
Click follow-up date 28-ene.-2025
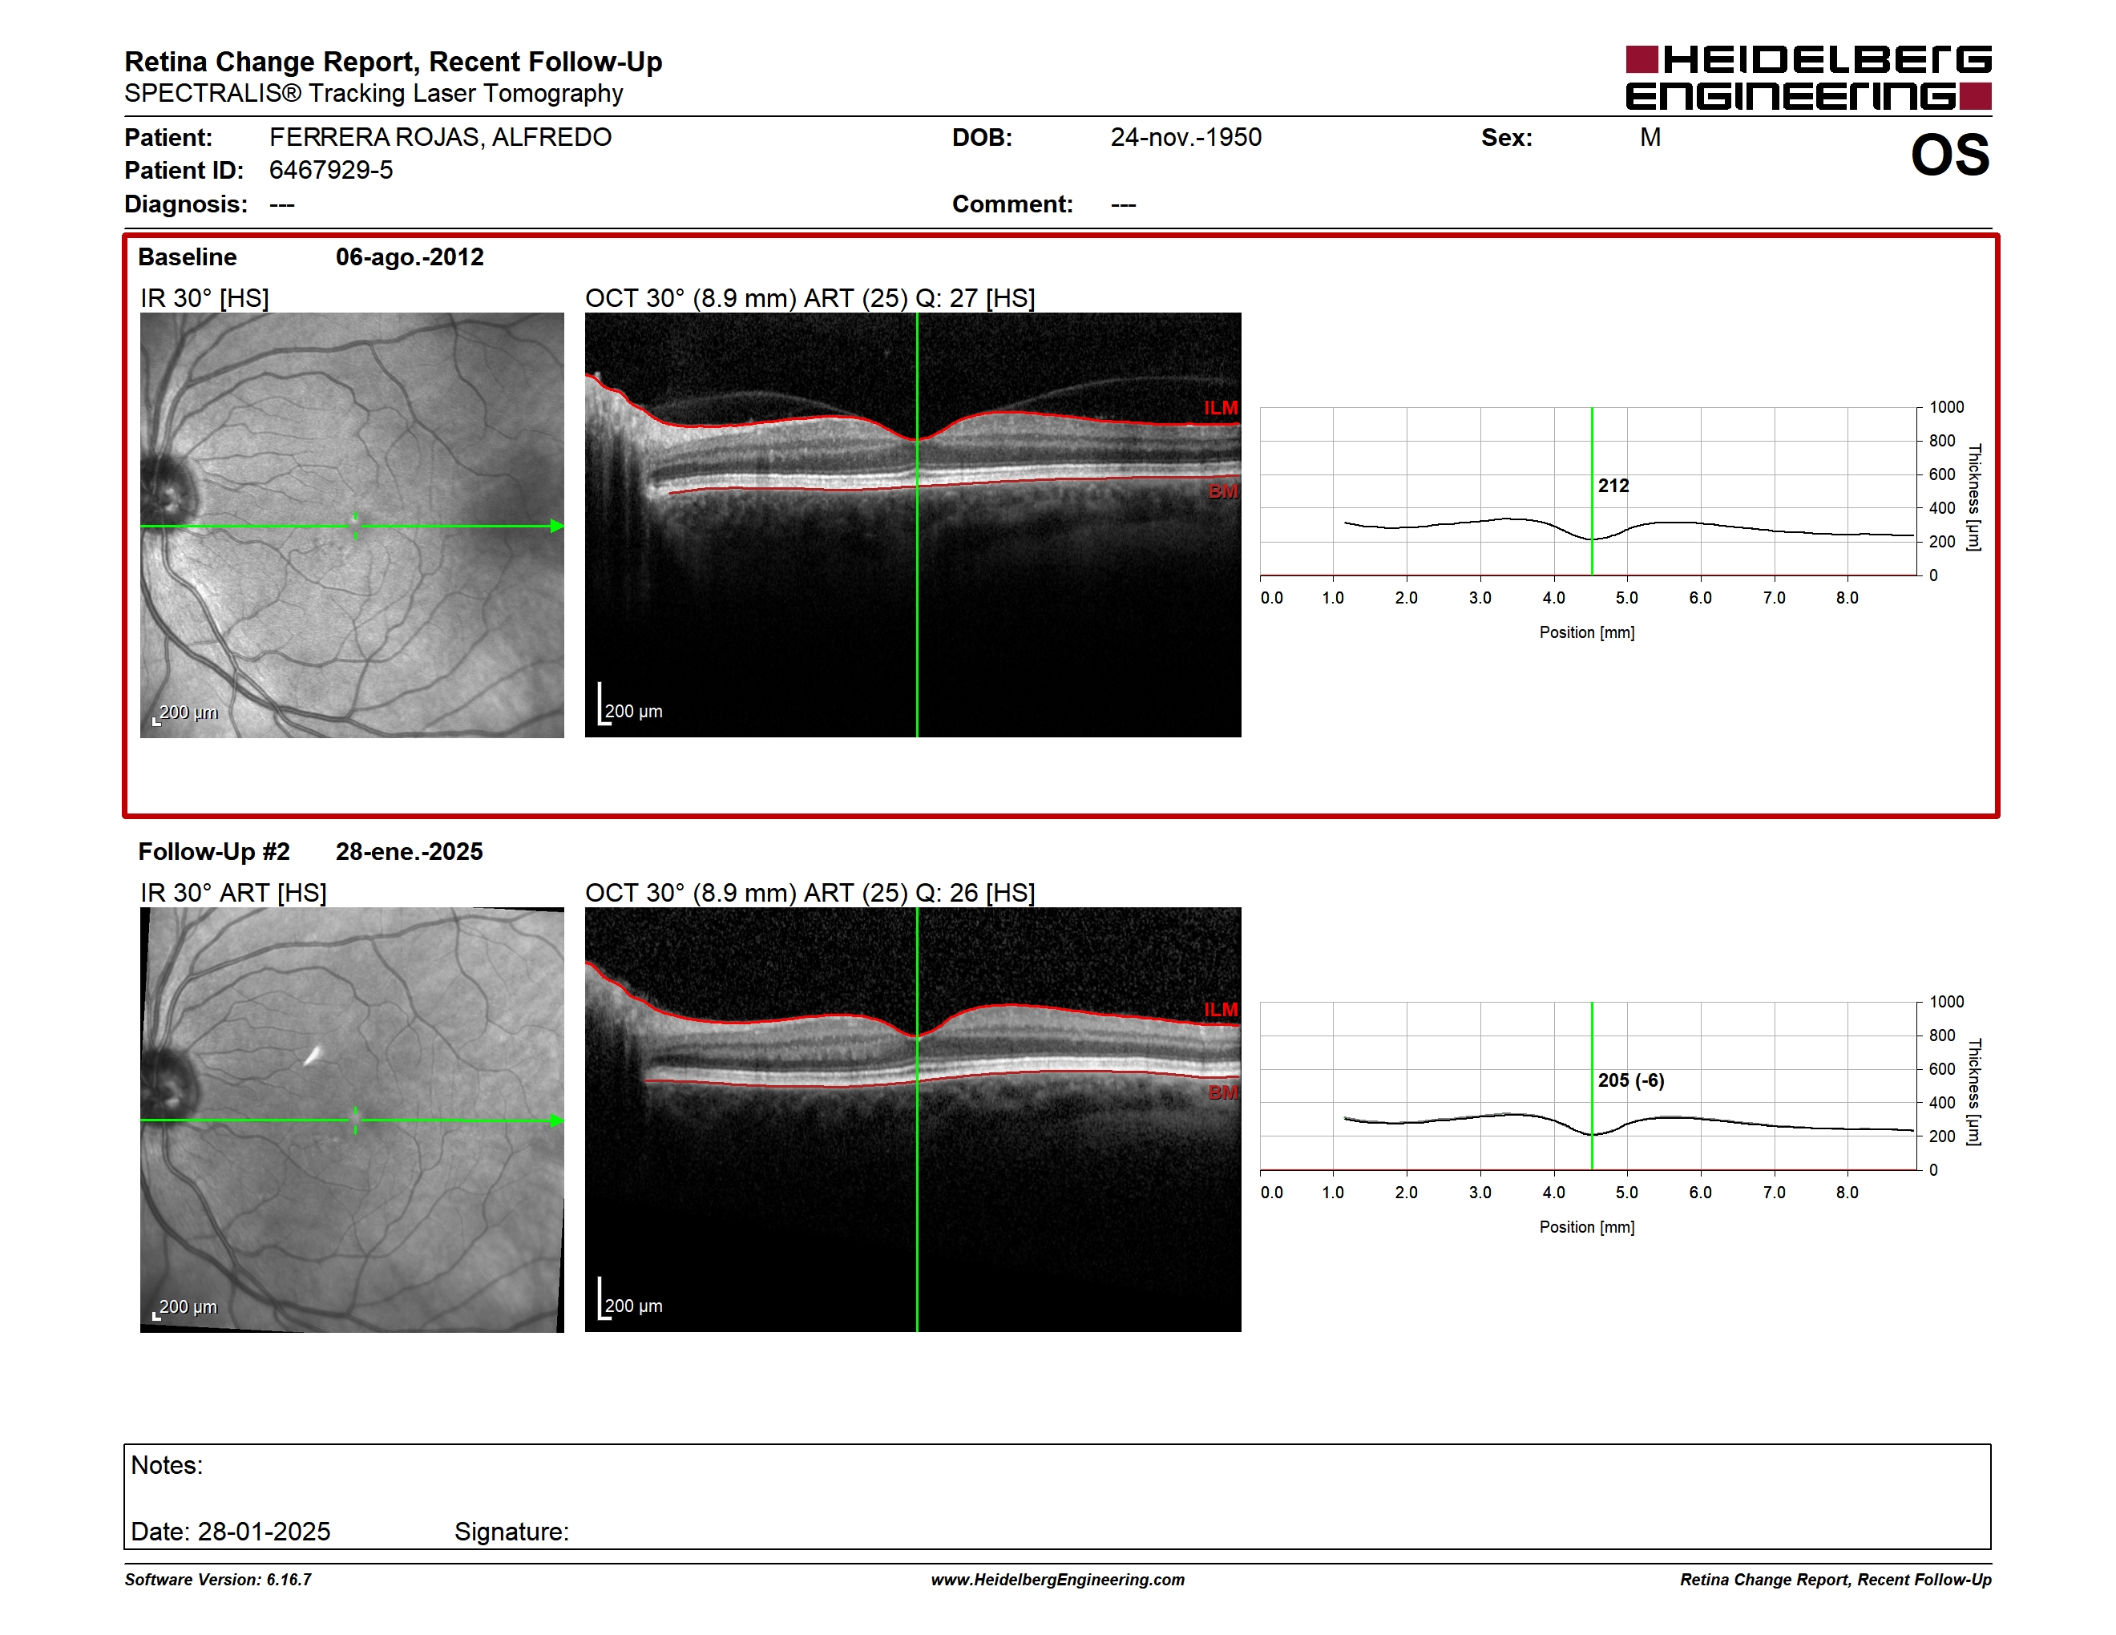(409, 851)
